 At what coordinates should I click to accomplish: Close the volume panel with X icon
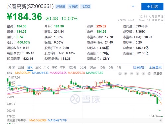(161, 120)
